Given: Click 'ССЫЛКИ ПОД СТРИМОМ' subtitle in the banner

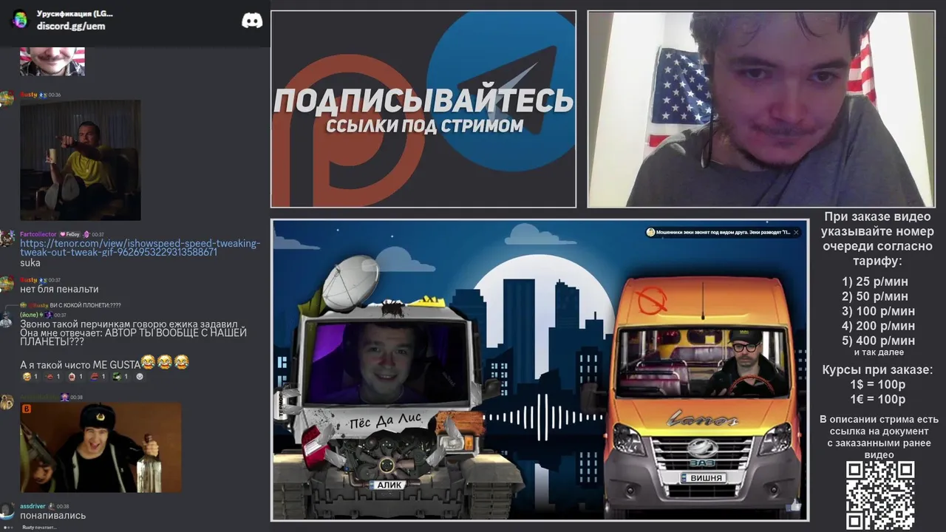Looking at the screenshot, I should (424, 126).
